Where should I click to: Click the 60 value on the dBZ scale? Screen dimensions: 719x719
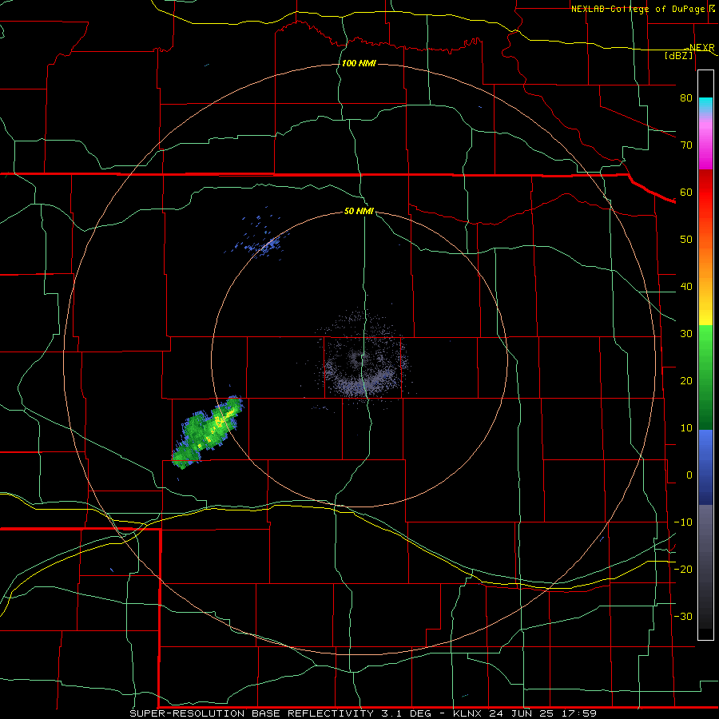tap(686, 193)
